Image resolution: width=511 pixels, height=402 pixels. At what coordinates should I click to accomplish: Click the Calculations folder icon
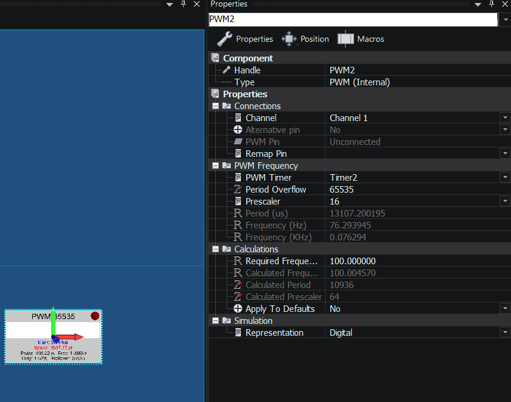point(227,249)
